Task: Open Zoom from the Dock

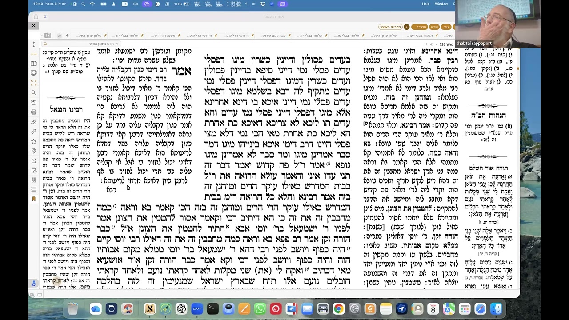Action: click(x=197, y=308)
